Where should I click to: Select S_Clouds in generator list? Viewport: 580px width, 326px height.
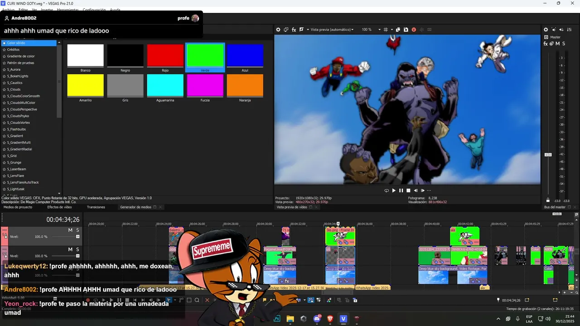[14, 89]
